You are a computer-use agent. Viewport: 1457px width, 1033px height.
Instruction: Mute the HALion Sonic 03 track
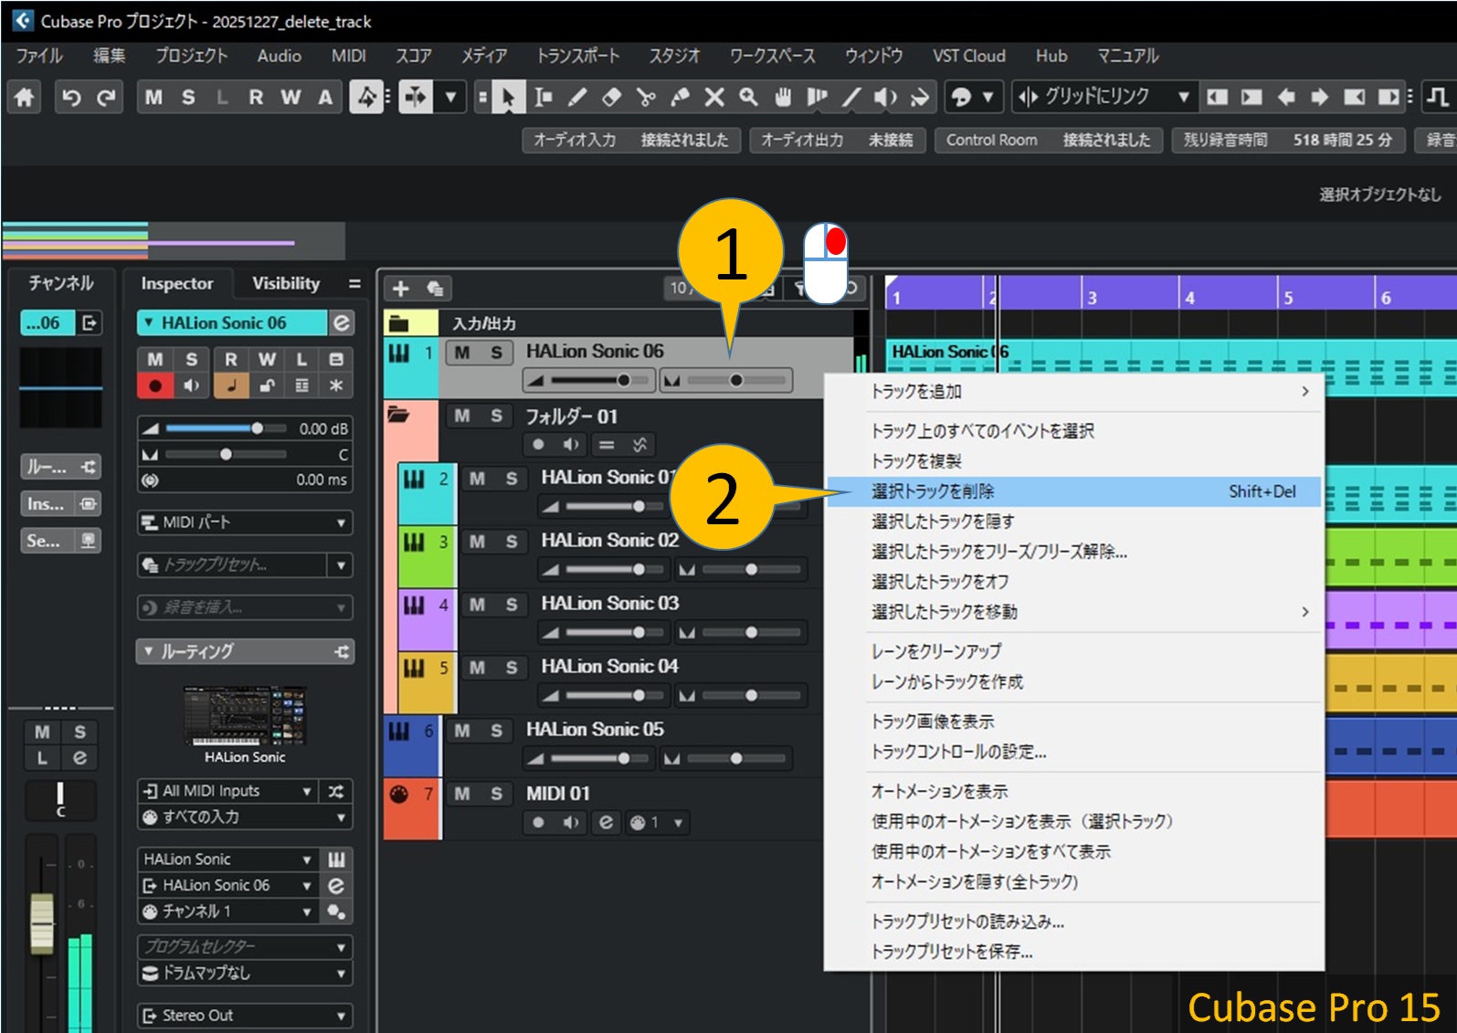click(x=477, y=605)
